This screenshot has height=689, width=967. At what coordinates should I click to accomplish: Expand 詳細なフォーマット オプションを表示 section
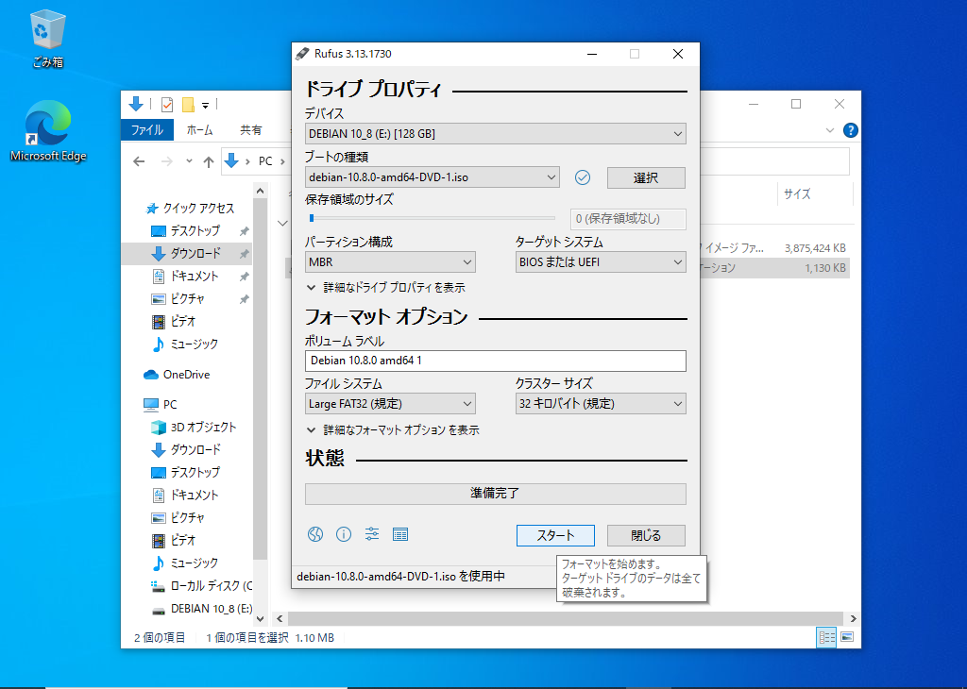click(392, 429)
